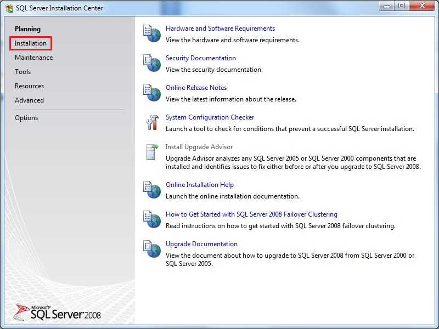Select Options in the sidebar
Image resolution: width=439 pixels, height=329 pixels.
pyautogui.click(x=26, y=118)
